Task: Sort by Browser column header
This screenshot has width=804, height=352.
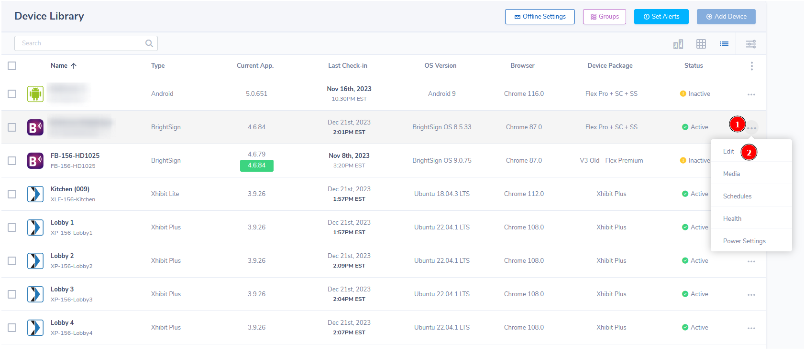Action: (522, 66)
